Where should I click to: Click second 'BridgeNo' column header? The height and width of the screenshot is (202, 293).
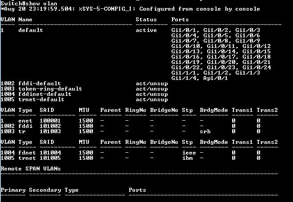tap(164, 142)
